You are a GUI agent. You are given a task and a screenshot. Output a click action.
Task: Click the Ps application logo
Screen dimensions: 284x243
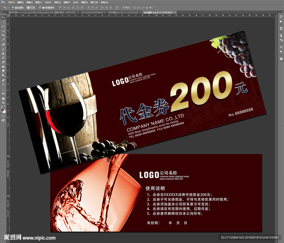point(3,2)
